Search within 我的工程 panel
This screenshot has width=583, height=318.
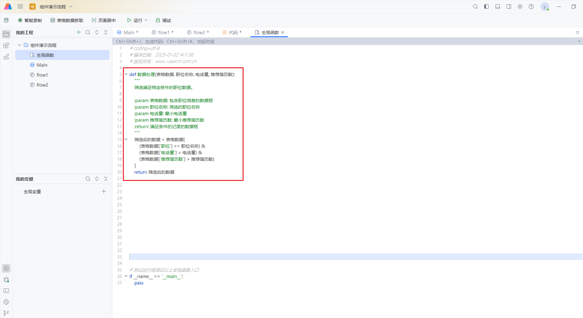click(x=88, y=32)
